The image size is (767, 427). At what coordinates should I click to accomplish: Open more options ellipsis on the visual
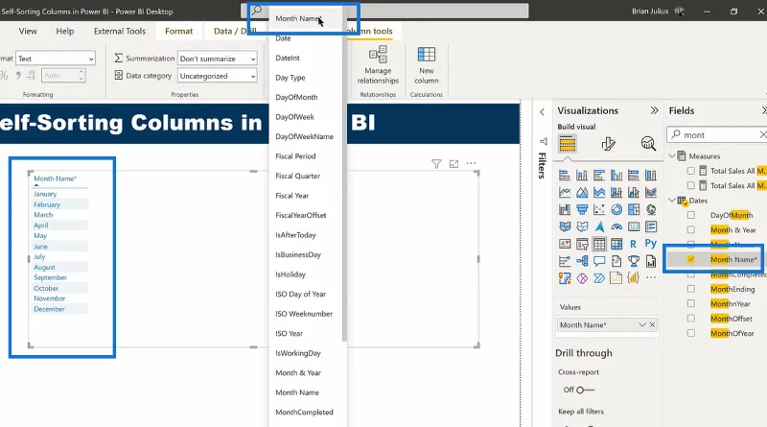(471, 163)
